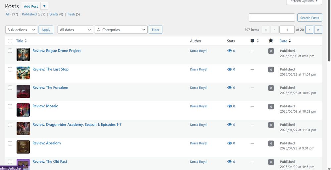Open the Bulk actions dropdown
This screenshot has height=170, width=331.
pyautogui.click(x=21, y=30)
